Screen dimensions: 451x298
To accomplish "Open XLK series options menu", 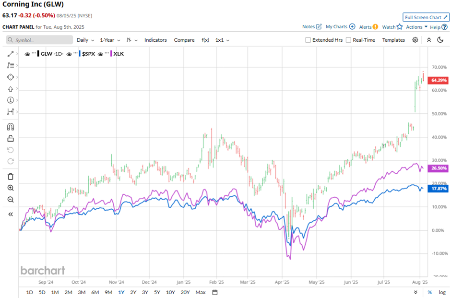I will click(107, 53).
